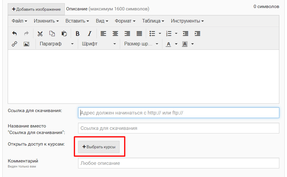Viewport: 287px width, 177px height.
Task: Center align the text
Action: [115, 34]
